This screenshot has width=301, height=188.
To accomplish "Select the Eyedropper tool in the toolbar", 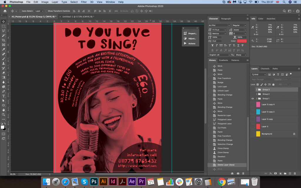I will click(4, 49).
